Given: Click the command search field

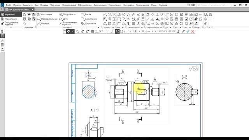Looking at the screenshot, I should pos(214,5).
